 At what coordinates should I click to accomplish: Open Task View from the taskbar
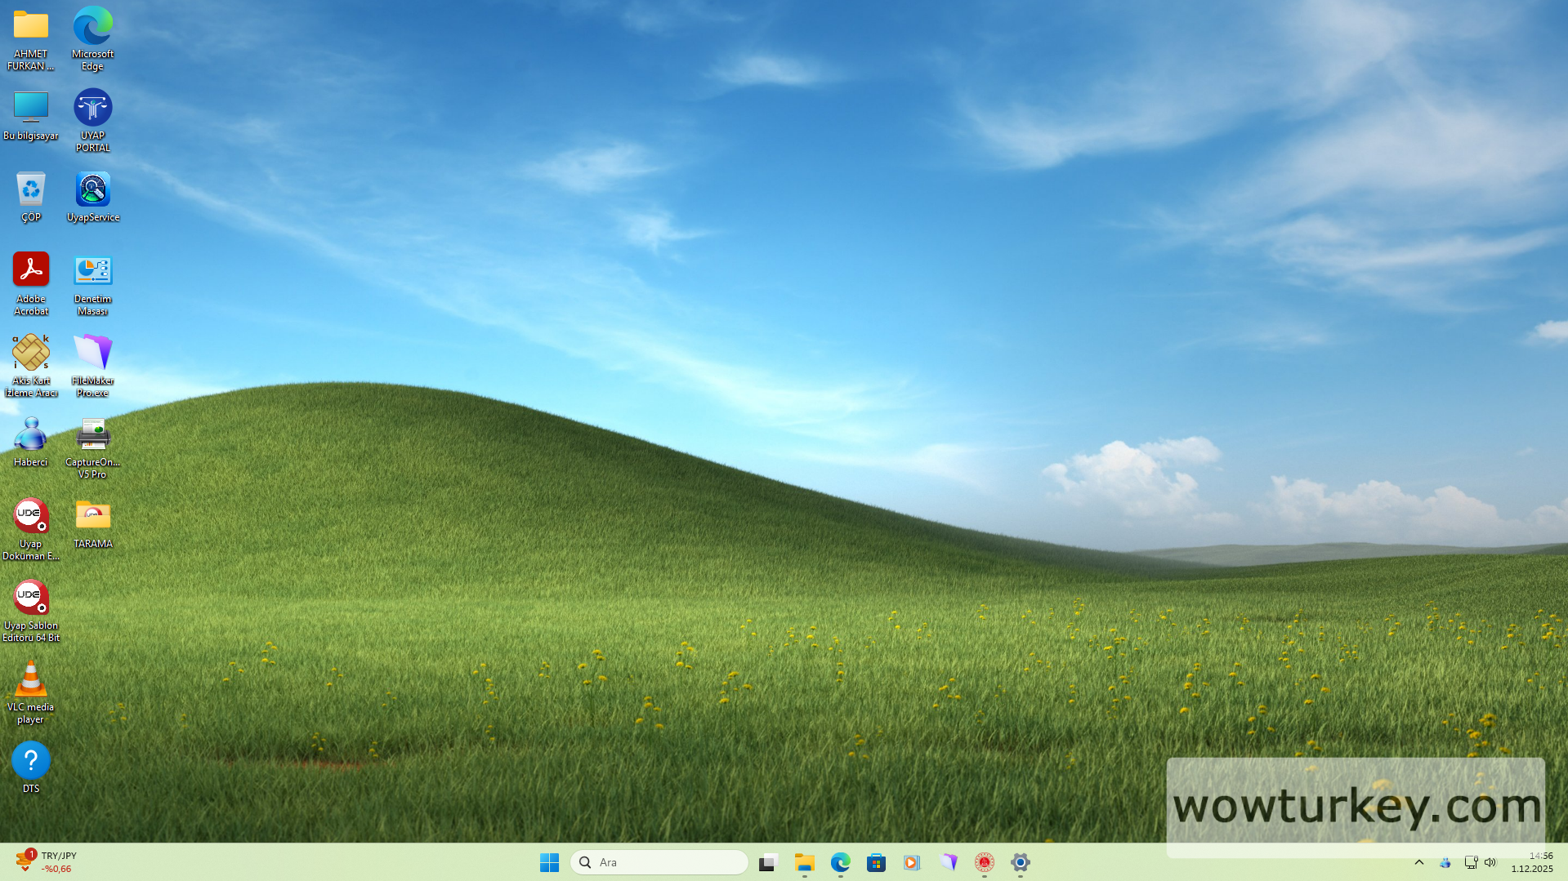coord(768,862)
